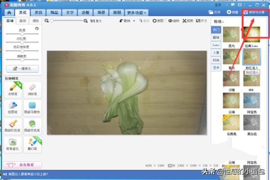Click the 一键美化 one-click beautify button
270x180 pixels.
click(x=22, y=68)
